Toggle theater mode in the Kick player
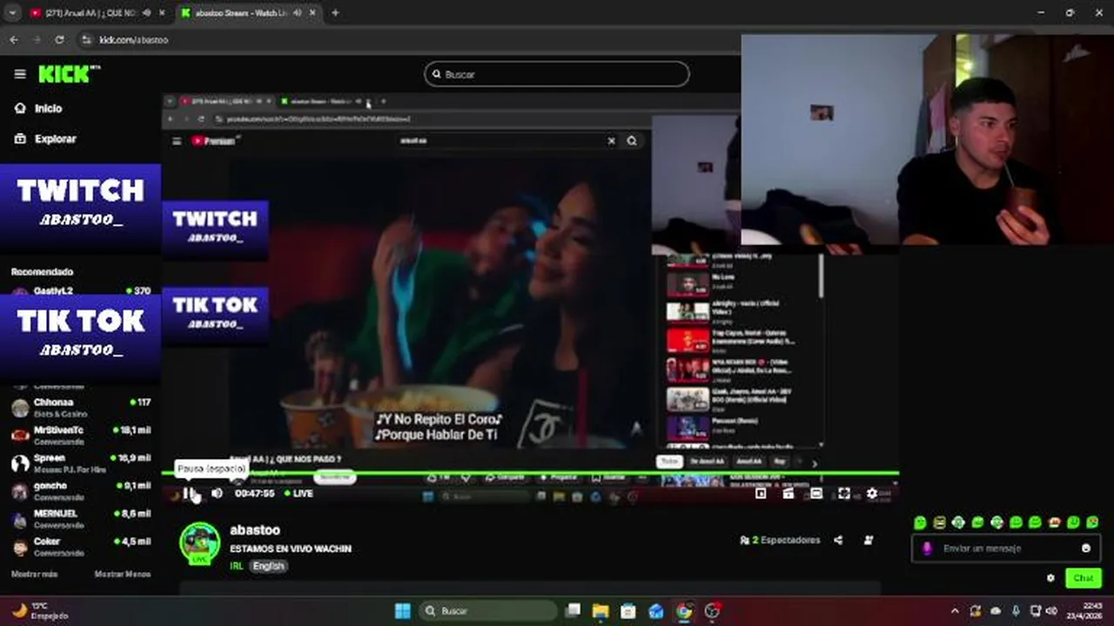The width and height of the screenshot is (1114, 626). [816, 493]
